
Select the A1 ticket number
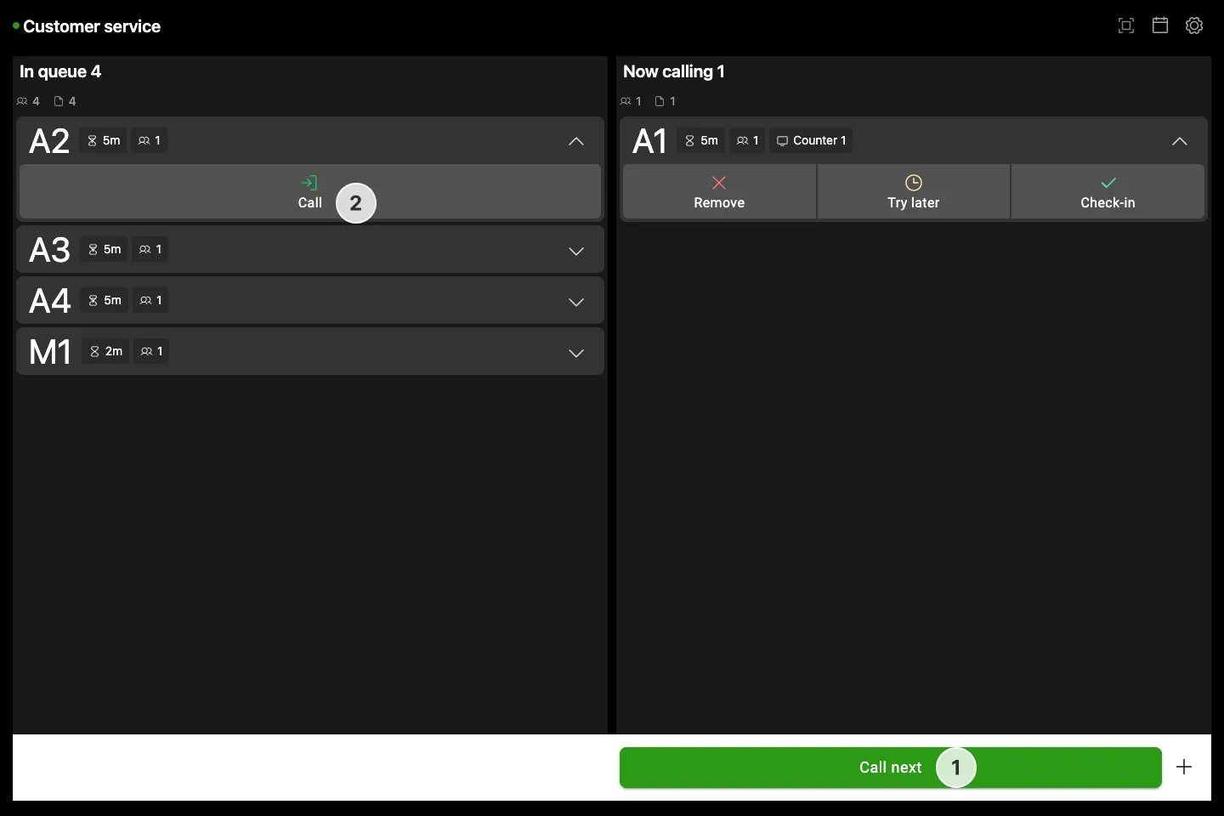(650, 141)
